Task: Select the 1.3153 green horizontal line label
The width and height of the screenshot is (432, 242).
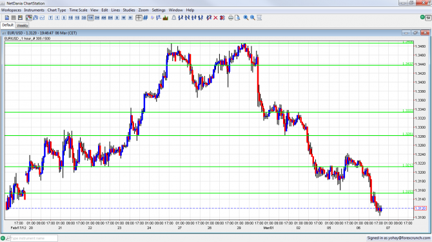Action: point(407,192)
